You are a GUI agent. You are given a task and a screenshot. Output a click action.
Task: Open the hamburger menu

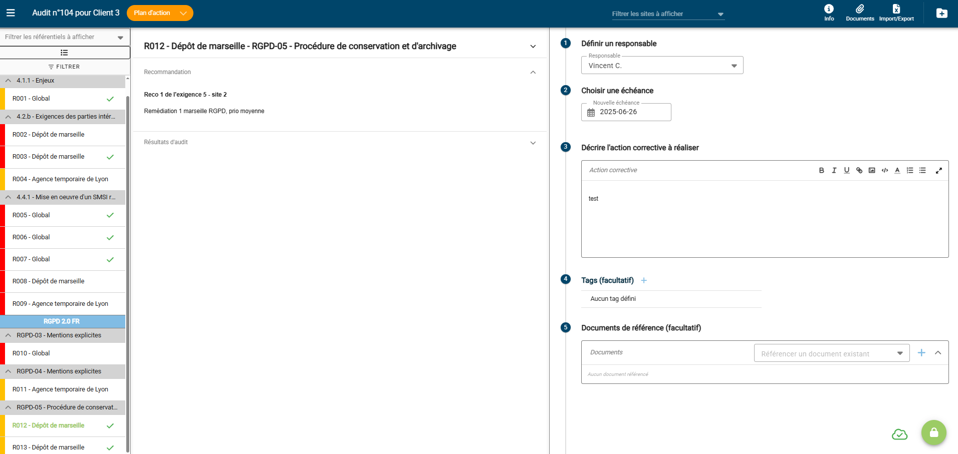[11, 13]
